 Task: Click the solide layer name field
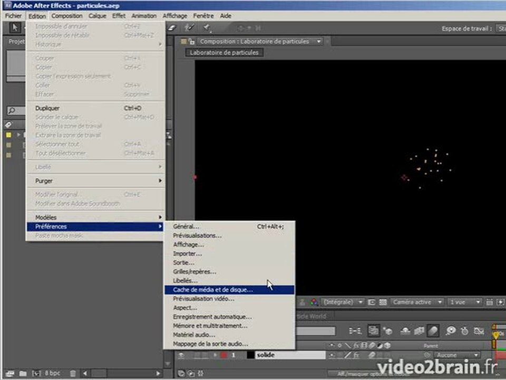pyautogui.click(x=290, y=355)
